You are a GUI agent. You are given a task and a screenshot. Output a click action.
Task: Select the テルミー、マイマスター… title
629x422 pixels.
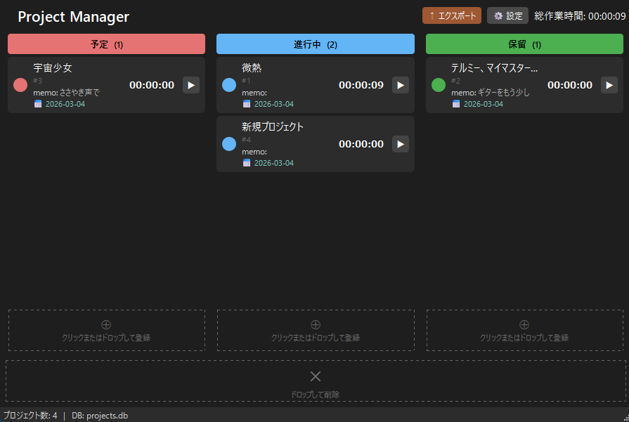pyautogui.click(x=494, y=67)
